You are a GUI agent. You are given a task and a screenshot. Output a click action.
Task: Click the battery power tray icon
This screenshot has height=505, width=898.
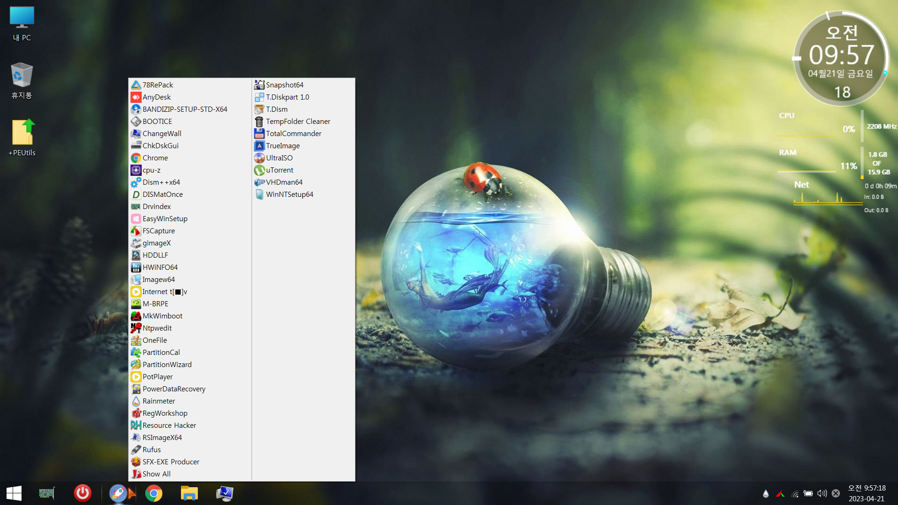point(808,493)
